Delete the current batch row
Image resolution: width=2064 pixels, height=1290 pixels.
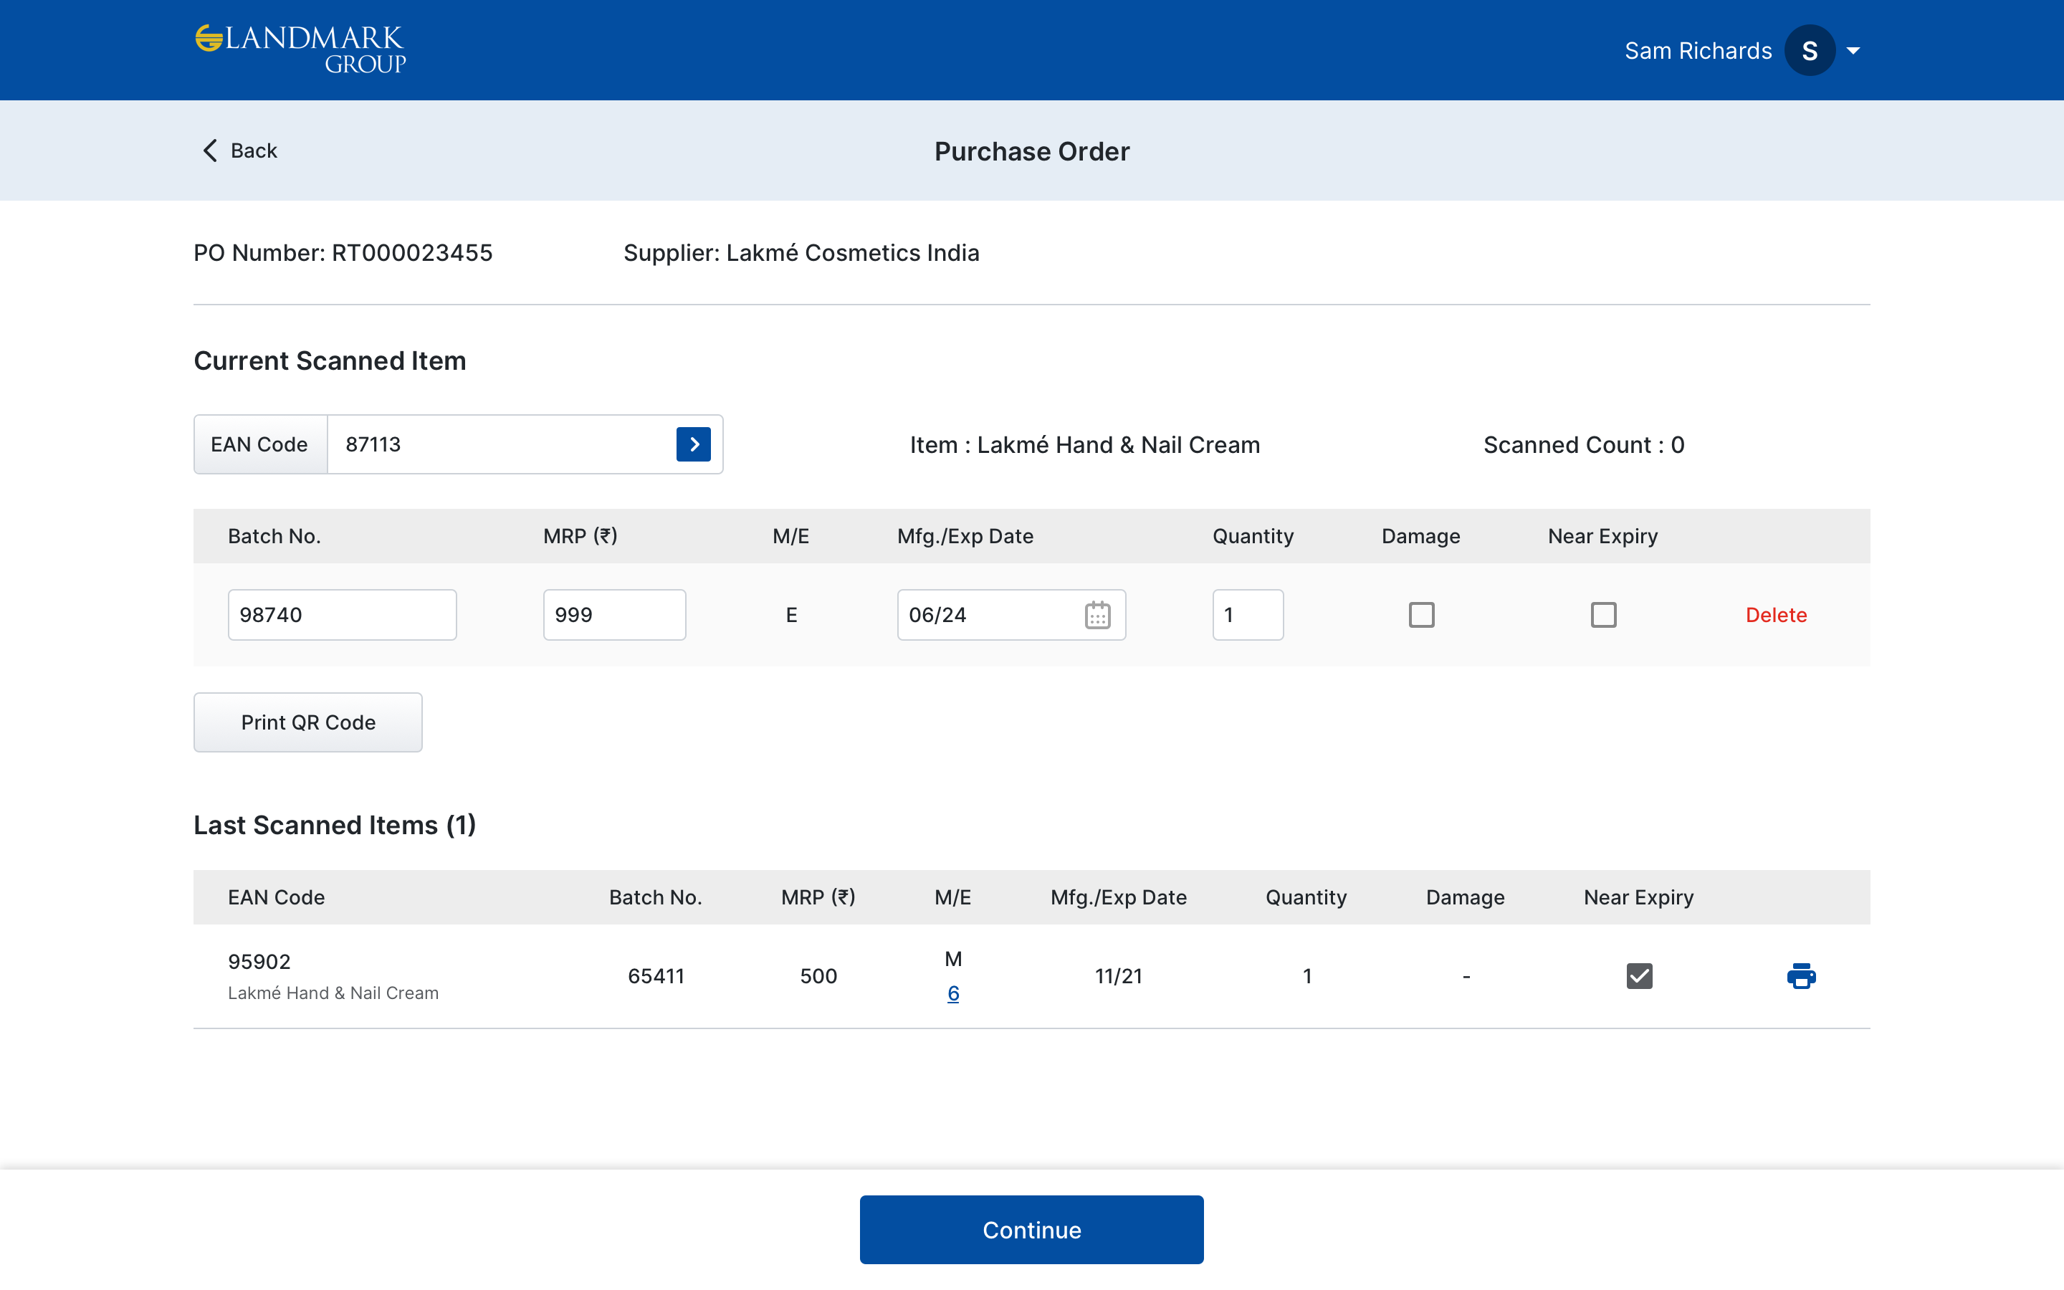tap(1776, 615)
